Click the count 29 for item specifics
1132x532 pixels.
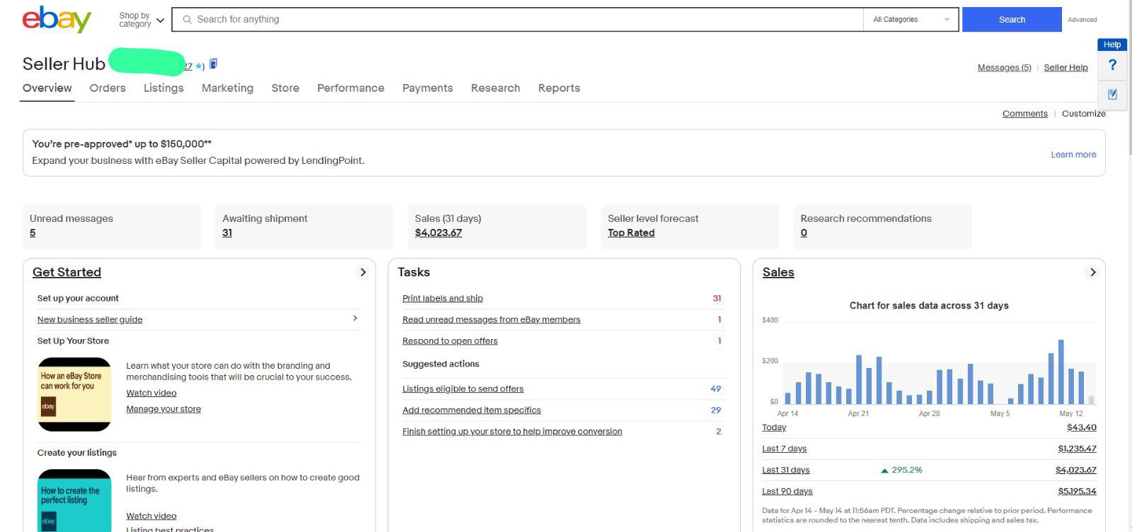(x=716, y=410)
